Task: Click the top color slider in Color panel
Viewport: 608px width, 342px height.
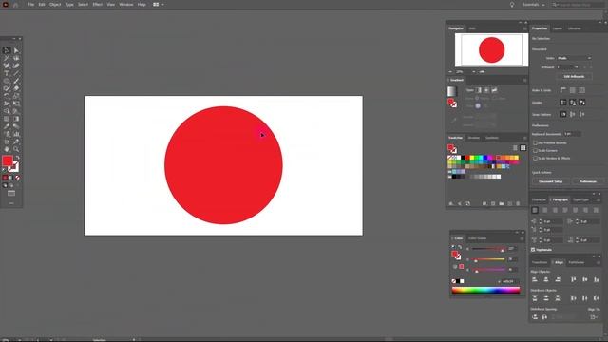Action: pos(488,249)
